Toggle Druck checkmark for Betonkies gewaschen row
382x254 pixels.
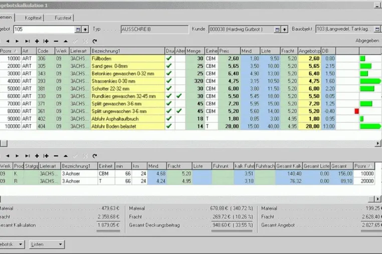coord(169,73)
